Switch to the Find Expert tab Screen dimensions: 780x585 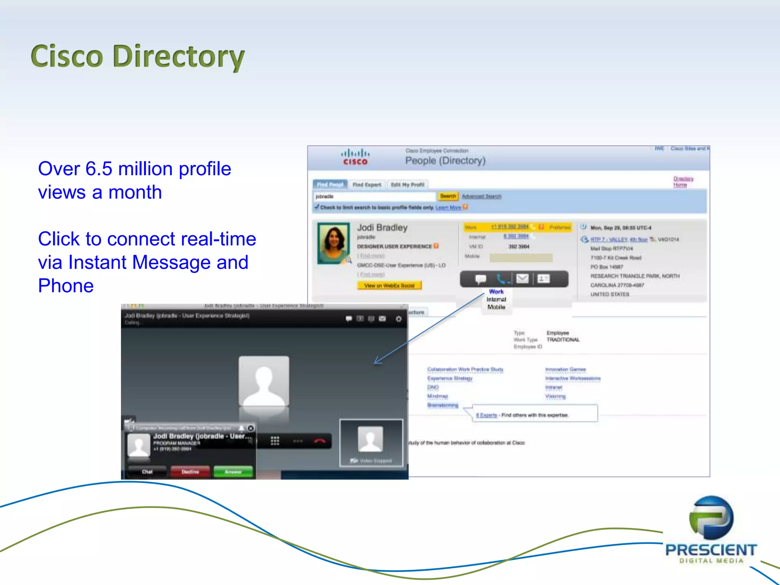point(367,185)
